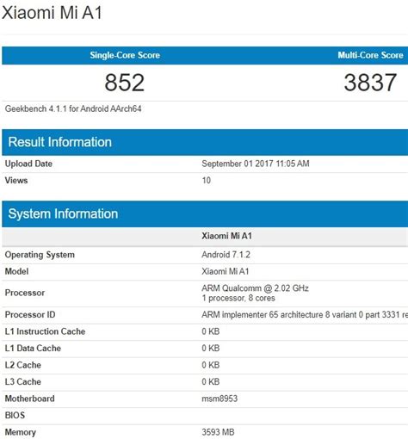Select ARM Qualcomm @ 2.02 GHz text
The width and height of the screenshot is (408, 439).
255,288
